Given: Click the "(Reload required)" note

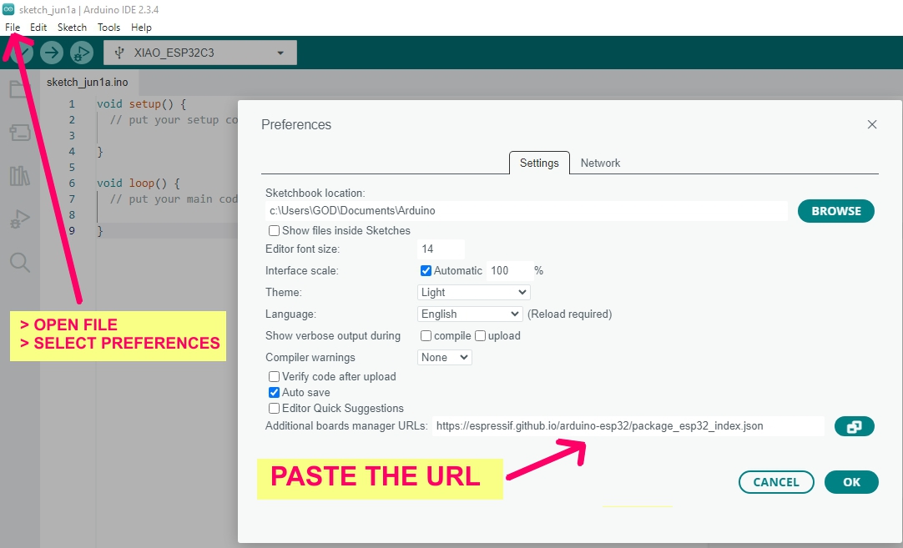Looking at the screenshot, I should point(569,314).
